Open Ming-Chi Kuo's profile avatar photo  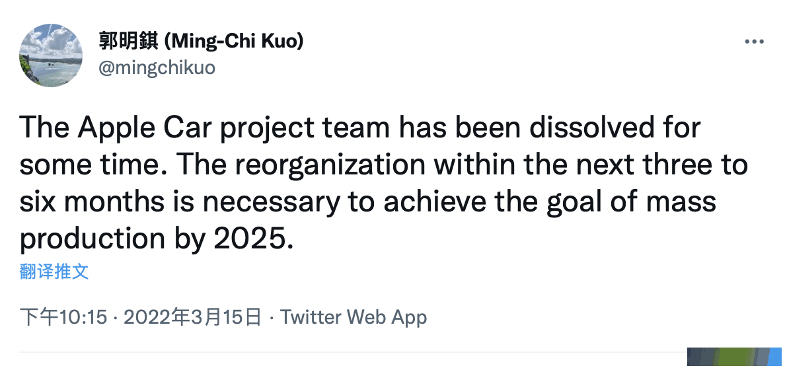pos(51,55)
